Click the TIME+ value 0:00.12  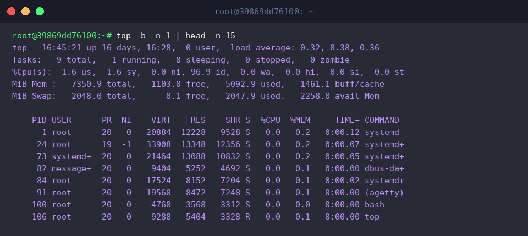[x=342, y=132]
